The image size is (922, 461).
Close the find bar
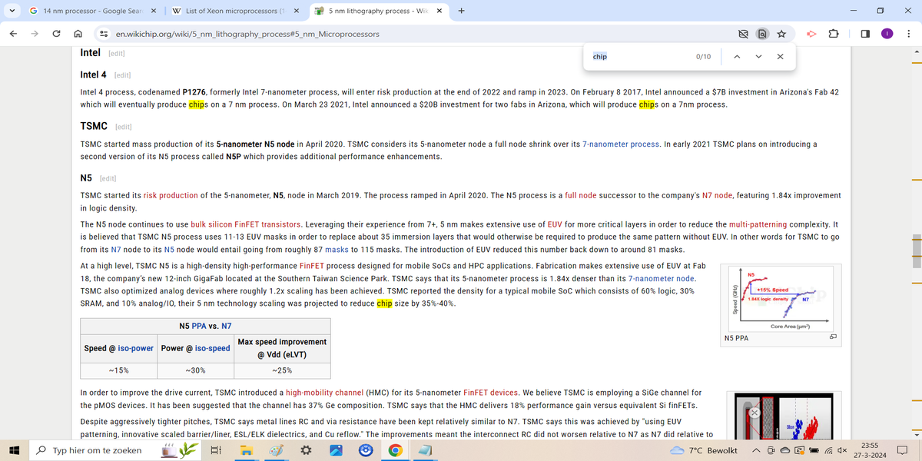[x=780, y=57]
